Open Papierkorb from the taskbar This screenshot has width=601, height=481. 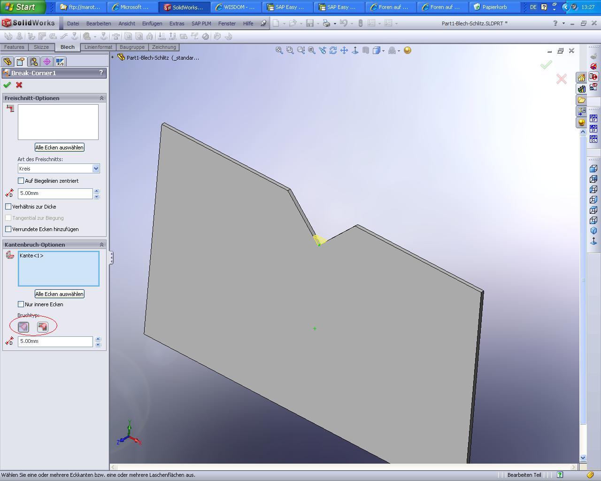coord(495,7)
